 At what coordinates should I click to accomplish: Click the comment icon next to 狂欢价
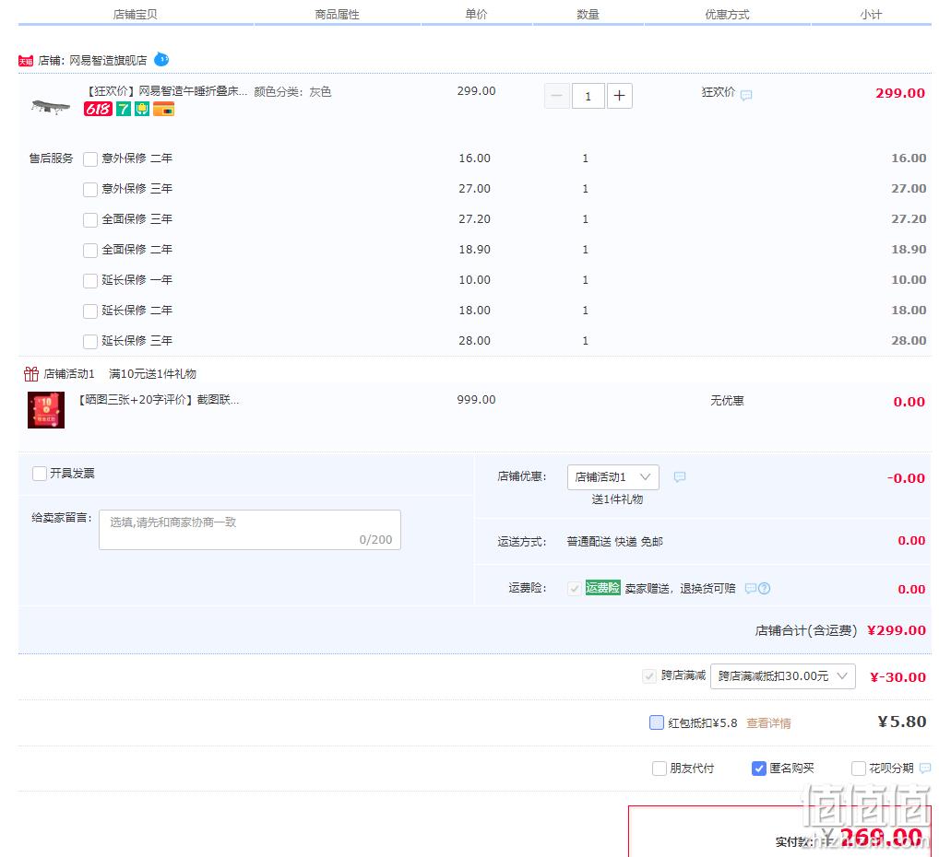click(746, 95)
